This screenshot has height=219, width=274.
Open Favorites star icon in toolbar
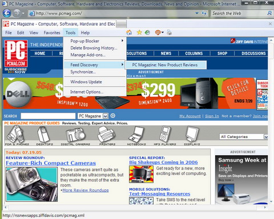point(139,33)
